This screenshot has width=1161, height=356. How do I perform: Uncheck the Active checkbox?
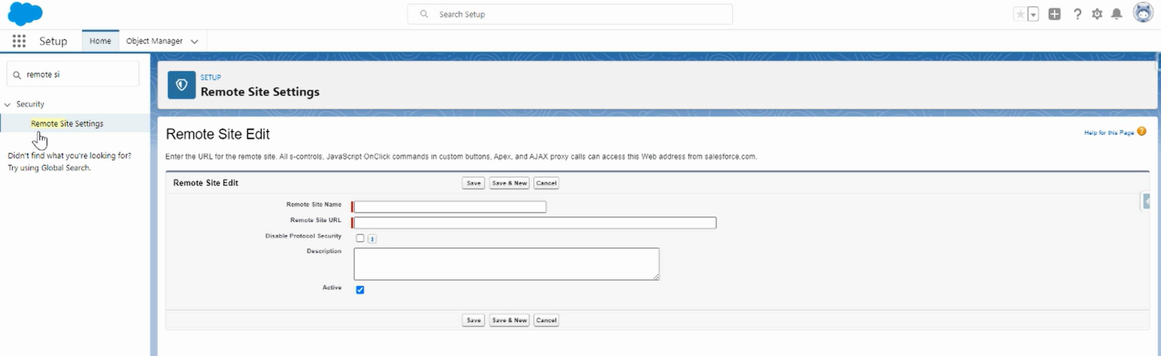pos(360,290)
